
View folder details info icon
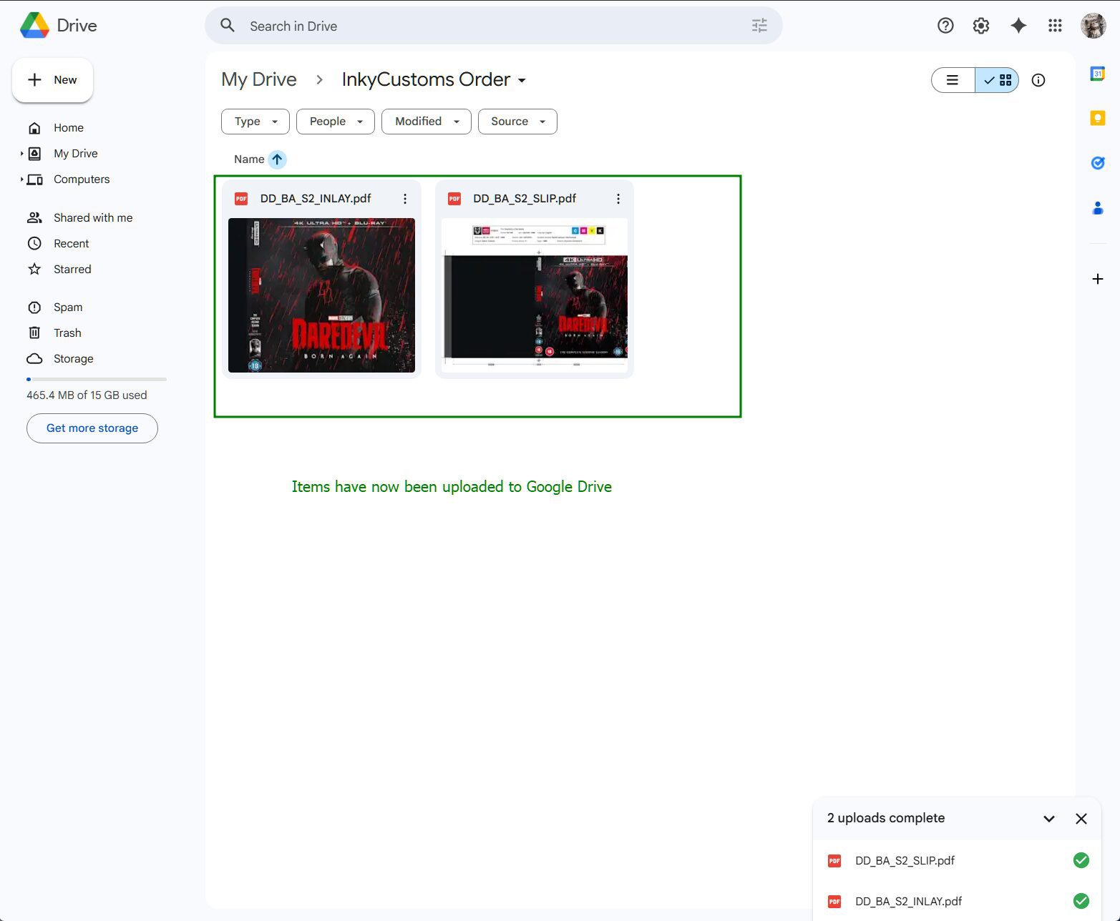(x=1038, y=80)
